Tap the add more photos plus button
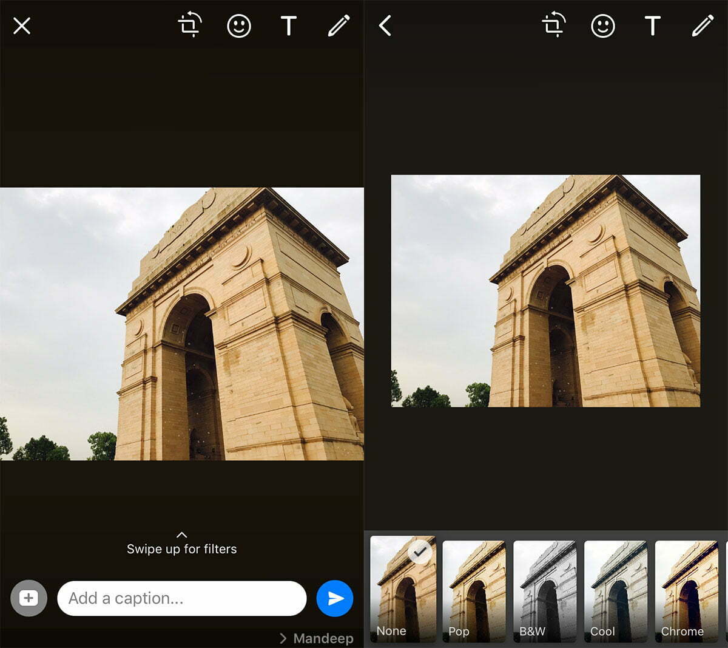The image size is (728, 648). tap(29, 598)
